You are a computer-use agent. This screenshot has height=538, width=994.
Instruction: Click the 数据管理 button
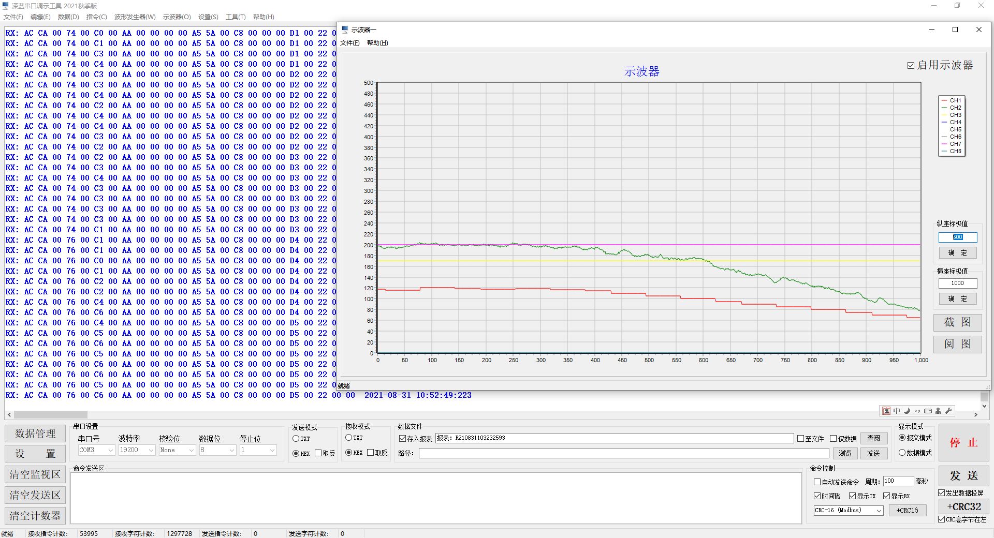35,434
